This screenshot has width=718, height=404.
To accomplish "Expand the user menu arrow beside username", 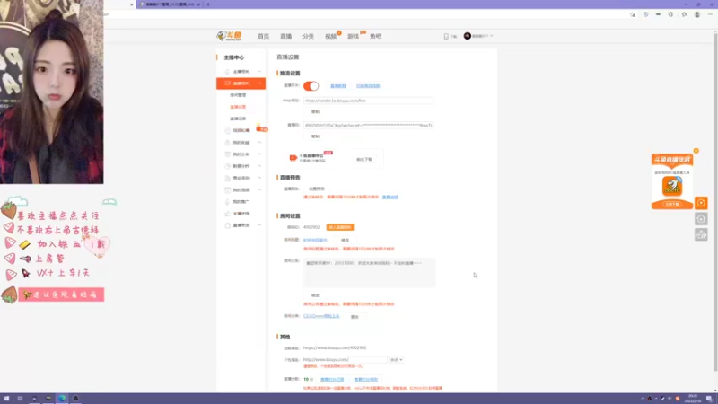I will [491, 36].
